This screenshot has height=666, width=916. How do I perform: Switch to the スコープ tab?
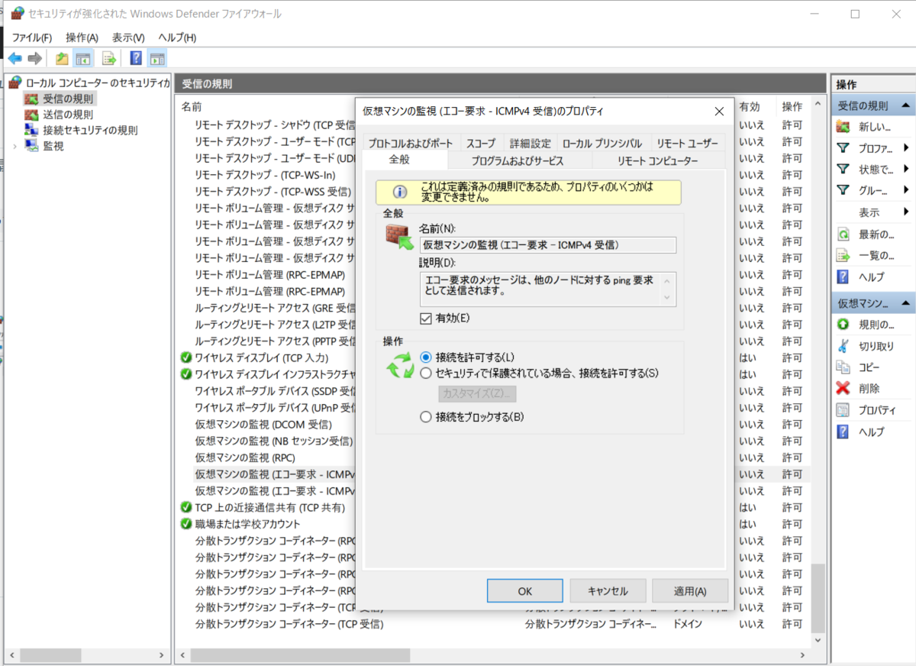(x=480, y=143)
